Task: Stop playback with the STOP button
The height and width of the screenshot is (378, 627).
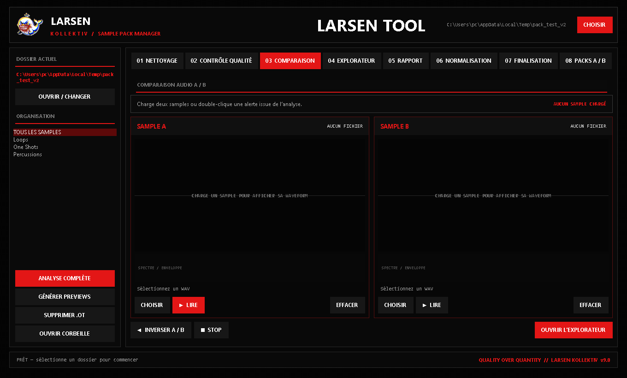Action: (x=211, y=330)
